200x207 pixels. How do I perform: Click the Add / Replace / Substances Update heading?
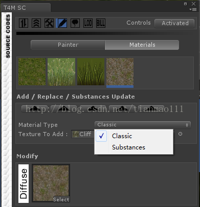coord(76,97)
